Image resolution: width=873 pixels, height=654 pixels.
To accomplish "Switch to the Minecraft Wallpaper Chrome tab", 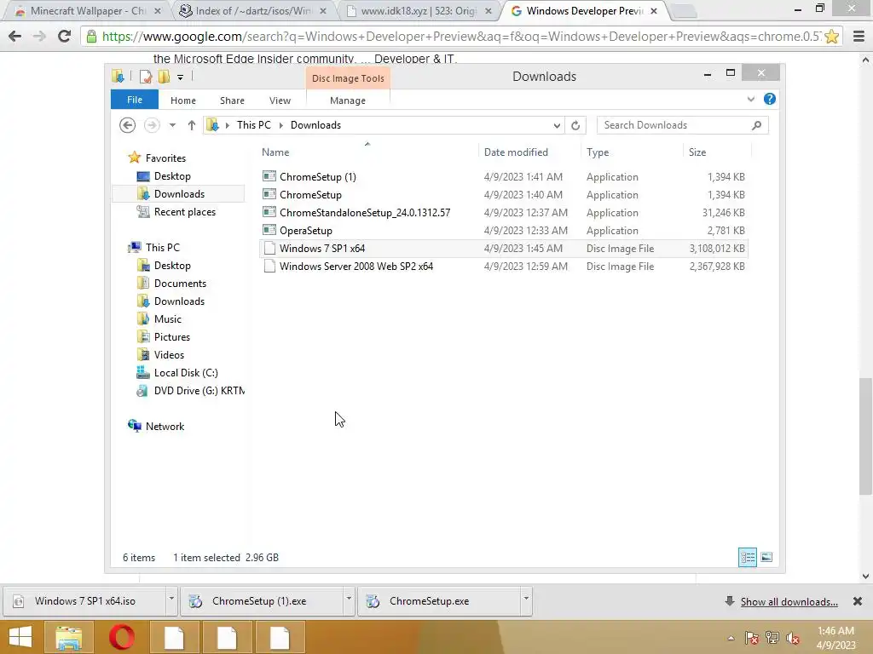I will [88, 10].
